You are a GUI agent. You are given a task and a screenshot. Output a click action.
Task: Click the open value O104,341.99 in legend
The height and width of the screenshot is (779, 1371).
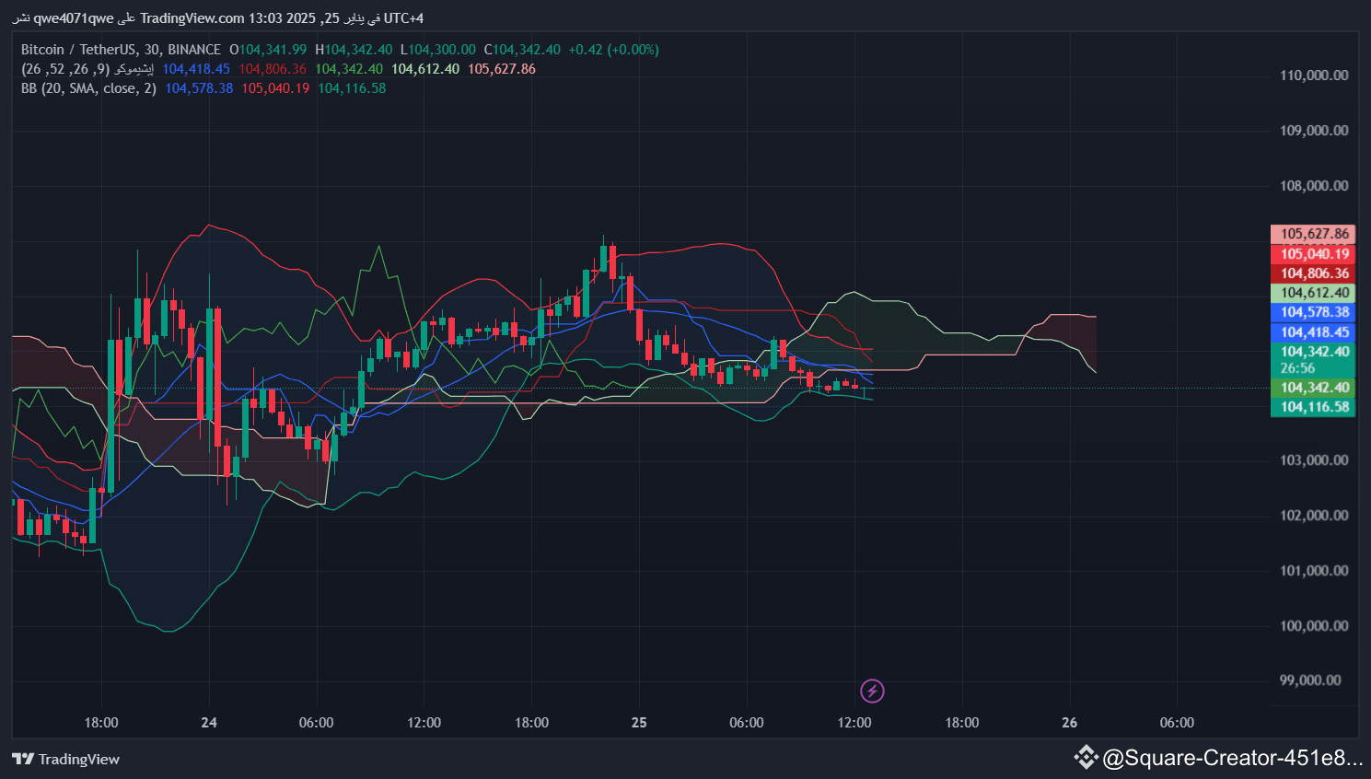point(267,49)
